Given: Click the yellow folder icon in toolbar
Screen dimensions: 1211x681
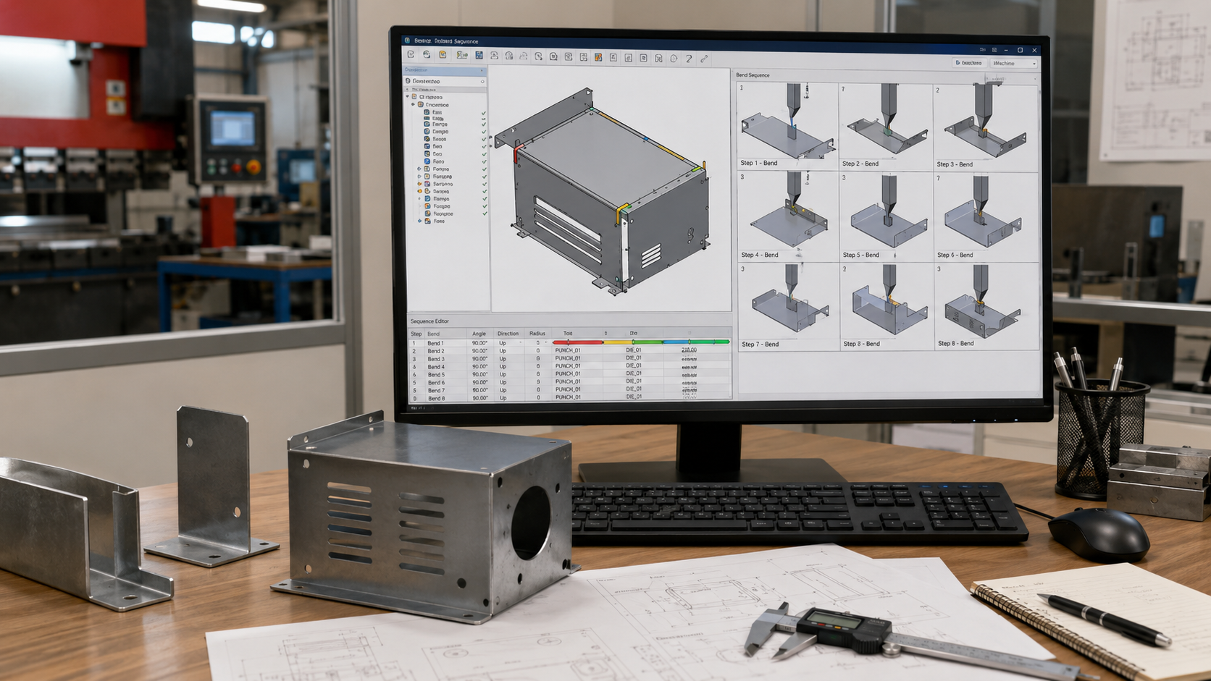Looking at the screenshot, I should coord(443,54).
